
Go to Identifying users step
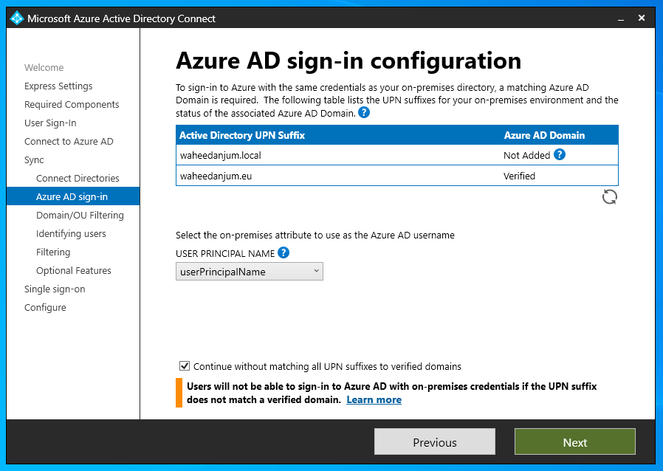click(x=71, y=234)
